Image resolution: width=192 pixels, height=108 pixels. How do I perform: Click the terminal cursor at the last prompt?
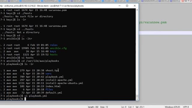point(25,99)
